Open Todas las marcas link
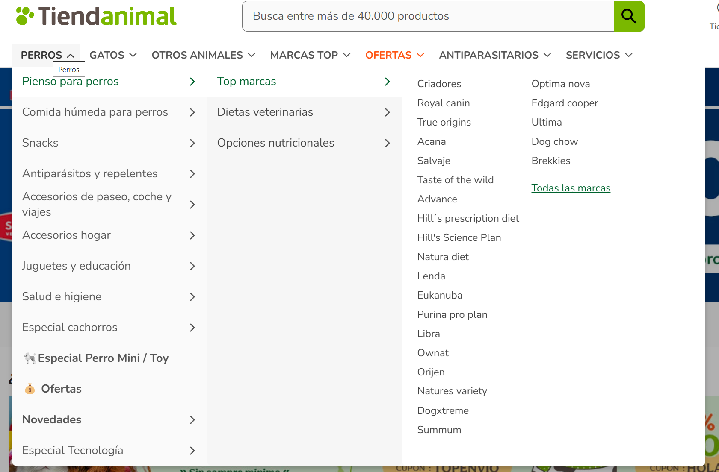Screen dimensions: 719x472 pos(571,188)
